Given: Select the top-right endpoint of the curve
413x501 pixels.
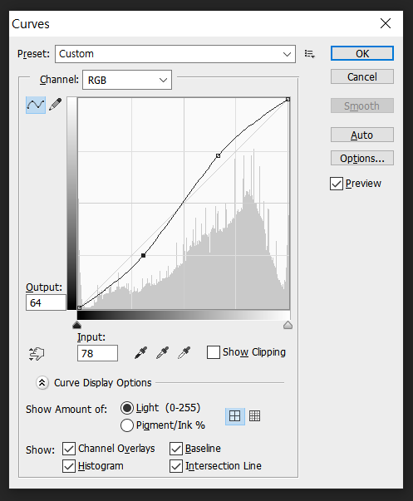Looking at the screenshot, I should pos(288,100).
